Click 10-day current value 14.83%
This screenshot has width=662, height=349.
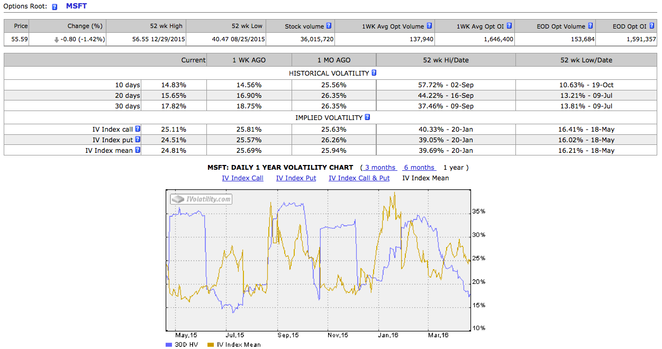[174, 85]
